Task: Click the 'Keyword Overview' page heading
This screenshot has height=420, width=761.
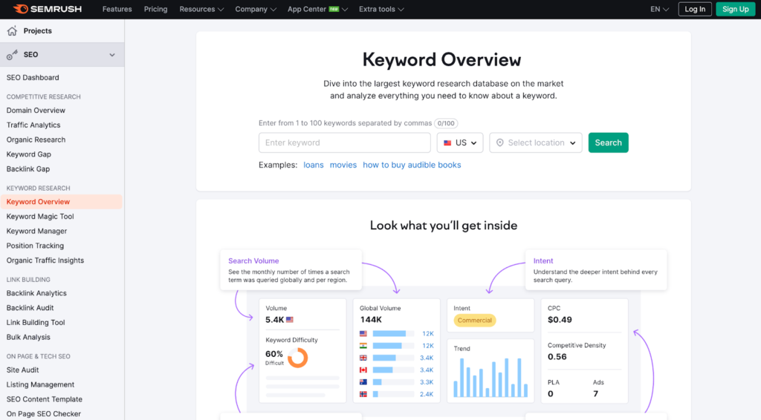Action: [x=441, y=59]
